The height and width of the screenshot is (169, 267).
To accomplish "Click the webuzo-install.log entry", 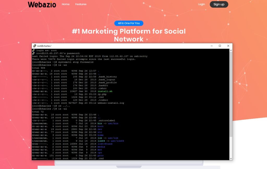I will 111,103.
